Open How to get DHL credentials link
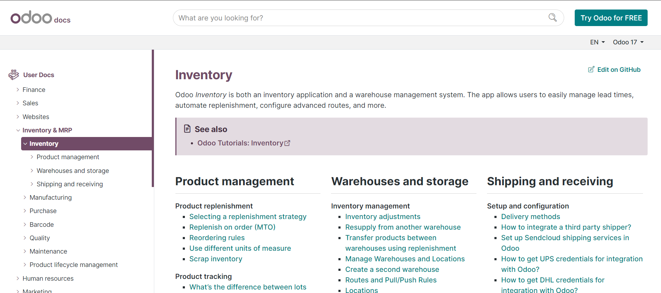 pyautogui.click(x=553, y=285)
